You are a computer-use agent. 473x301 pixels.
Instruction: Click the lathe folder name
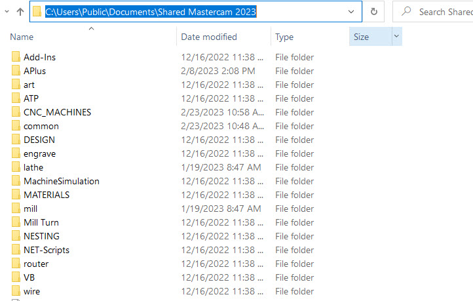pos(33,167)
